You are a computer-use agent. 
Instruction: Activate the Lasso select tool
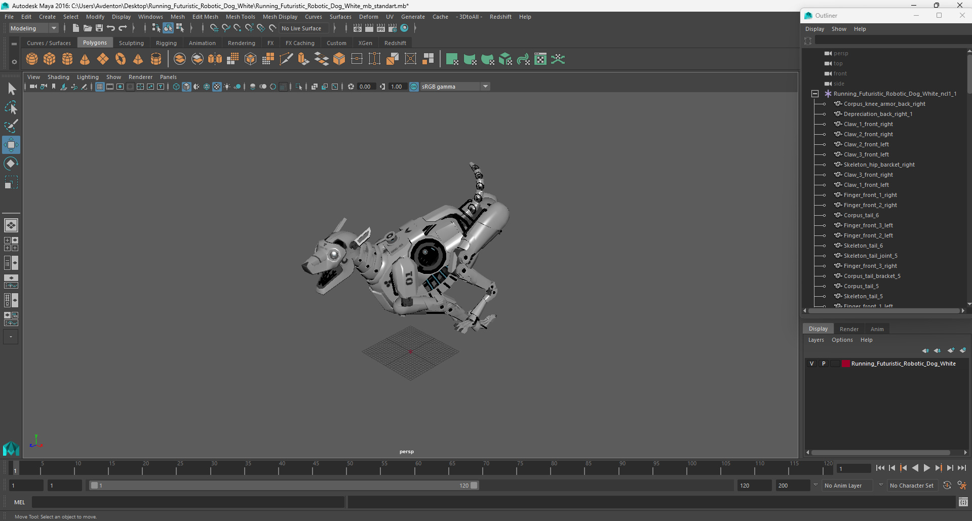point(11,107)
